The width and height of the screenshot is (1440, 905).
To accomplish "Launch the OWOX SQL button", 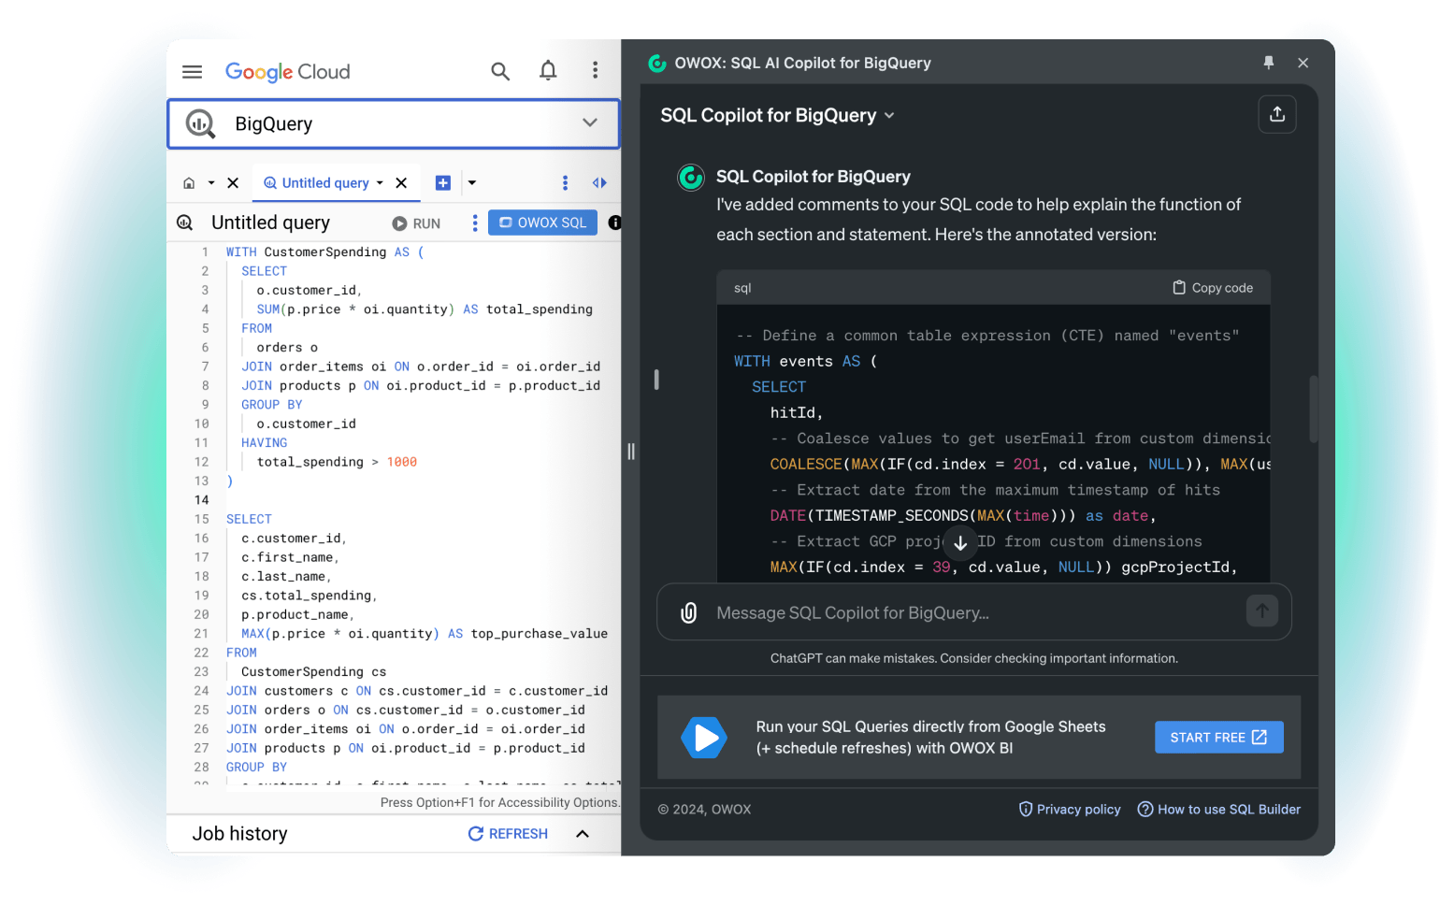I will 542,223.
